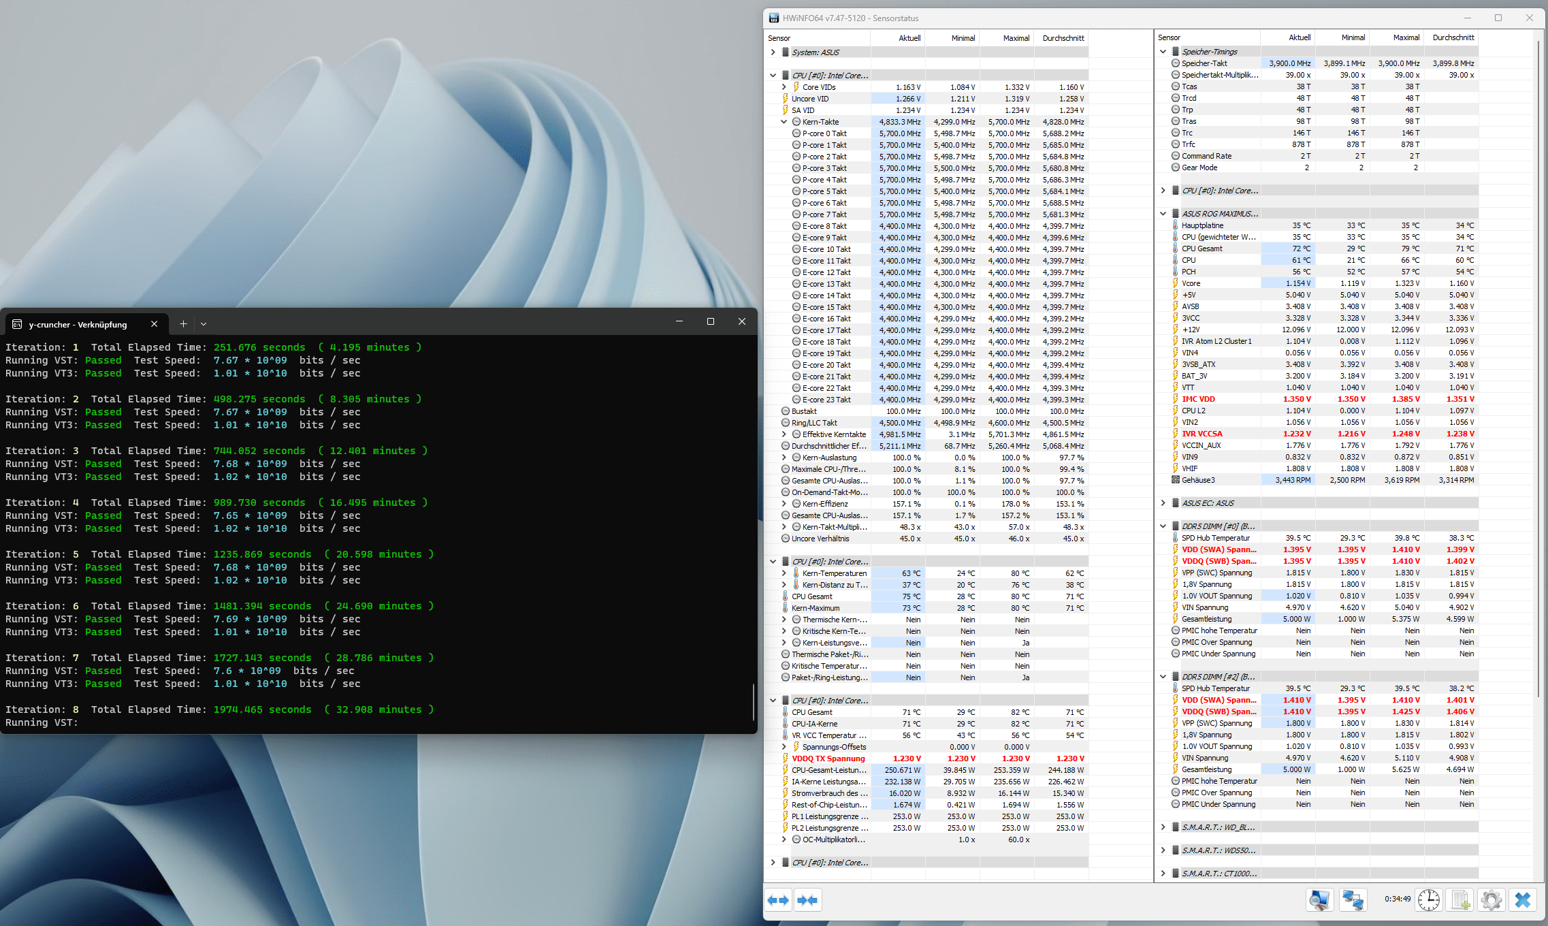Click the shrink columns arrows button

pos(807,900)
